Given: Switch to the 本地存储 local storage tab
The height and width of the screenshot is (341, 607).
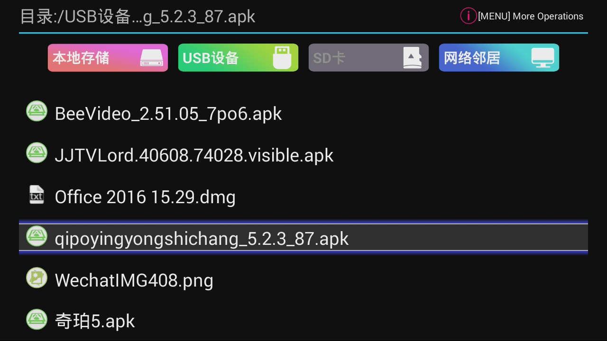Looking at the screenshot, I should (108, 57).
